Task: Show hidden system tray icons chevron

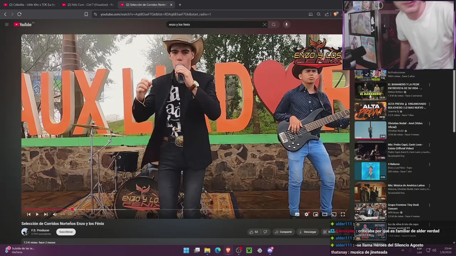Action: (x=403, y=250)
